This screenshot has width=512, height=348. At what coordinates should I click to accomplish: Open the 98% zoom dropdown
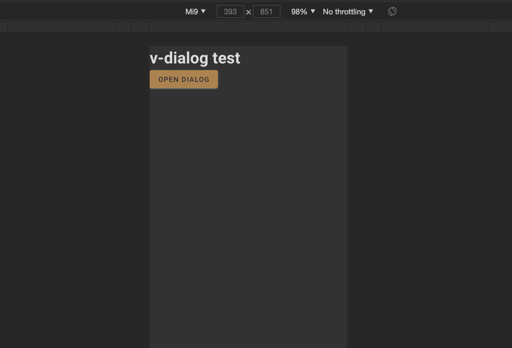[x=303, y=12]
